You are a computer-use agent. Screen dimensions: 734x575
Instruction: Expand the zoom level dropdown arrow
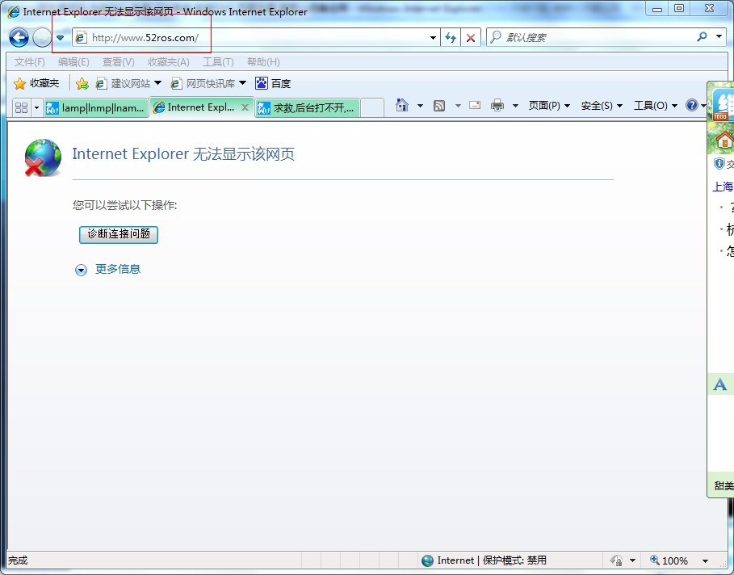coord(705,560)
